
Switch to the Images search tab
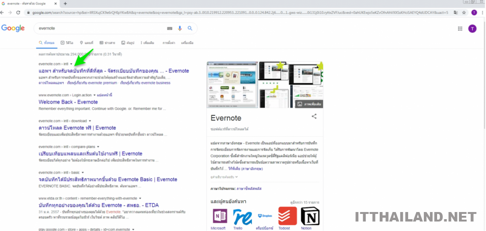128,43
